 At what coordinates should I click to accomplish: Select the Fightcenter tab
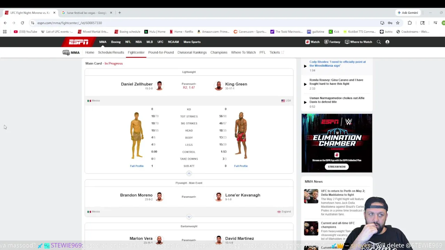(x=136, y=52)
